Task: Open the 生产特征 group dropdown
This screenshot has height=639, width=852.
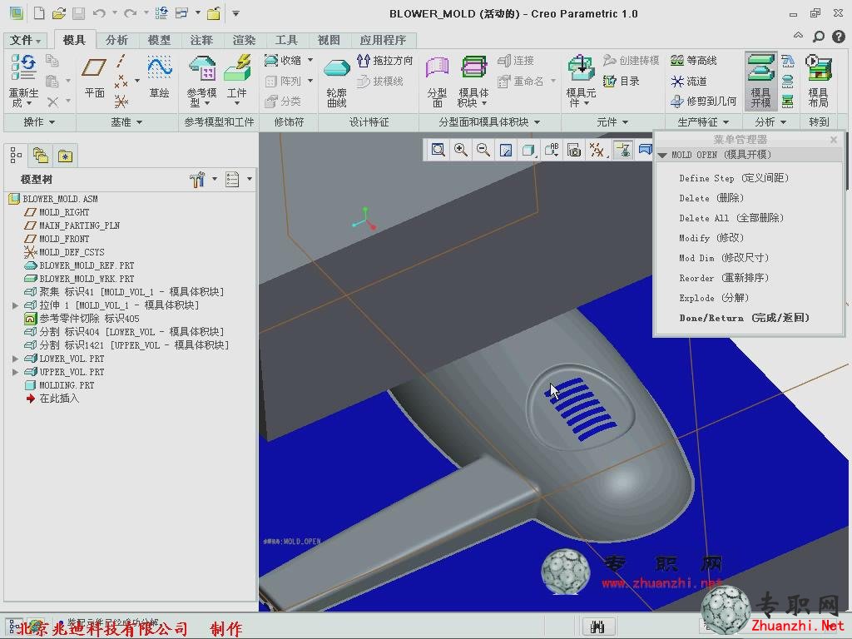Action: 702,122
